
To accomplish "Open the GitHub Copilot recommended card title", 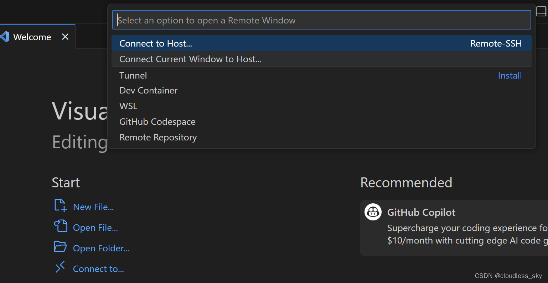I will coord(421,212).
